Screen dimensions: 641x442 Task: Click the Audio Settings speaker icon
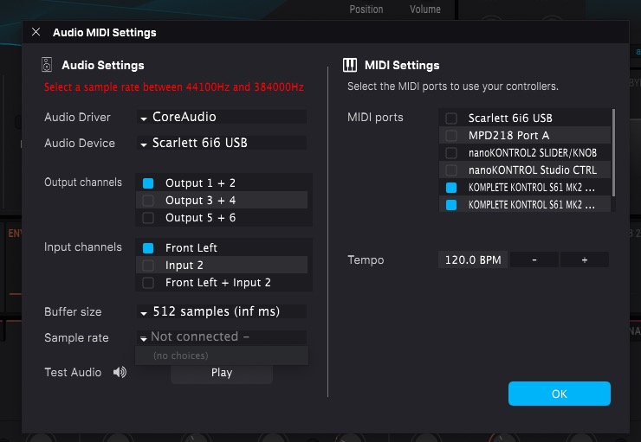(x=47, y=65)
